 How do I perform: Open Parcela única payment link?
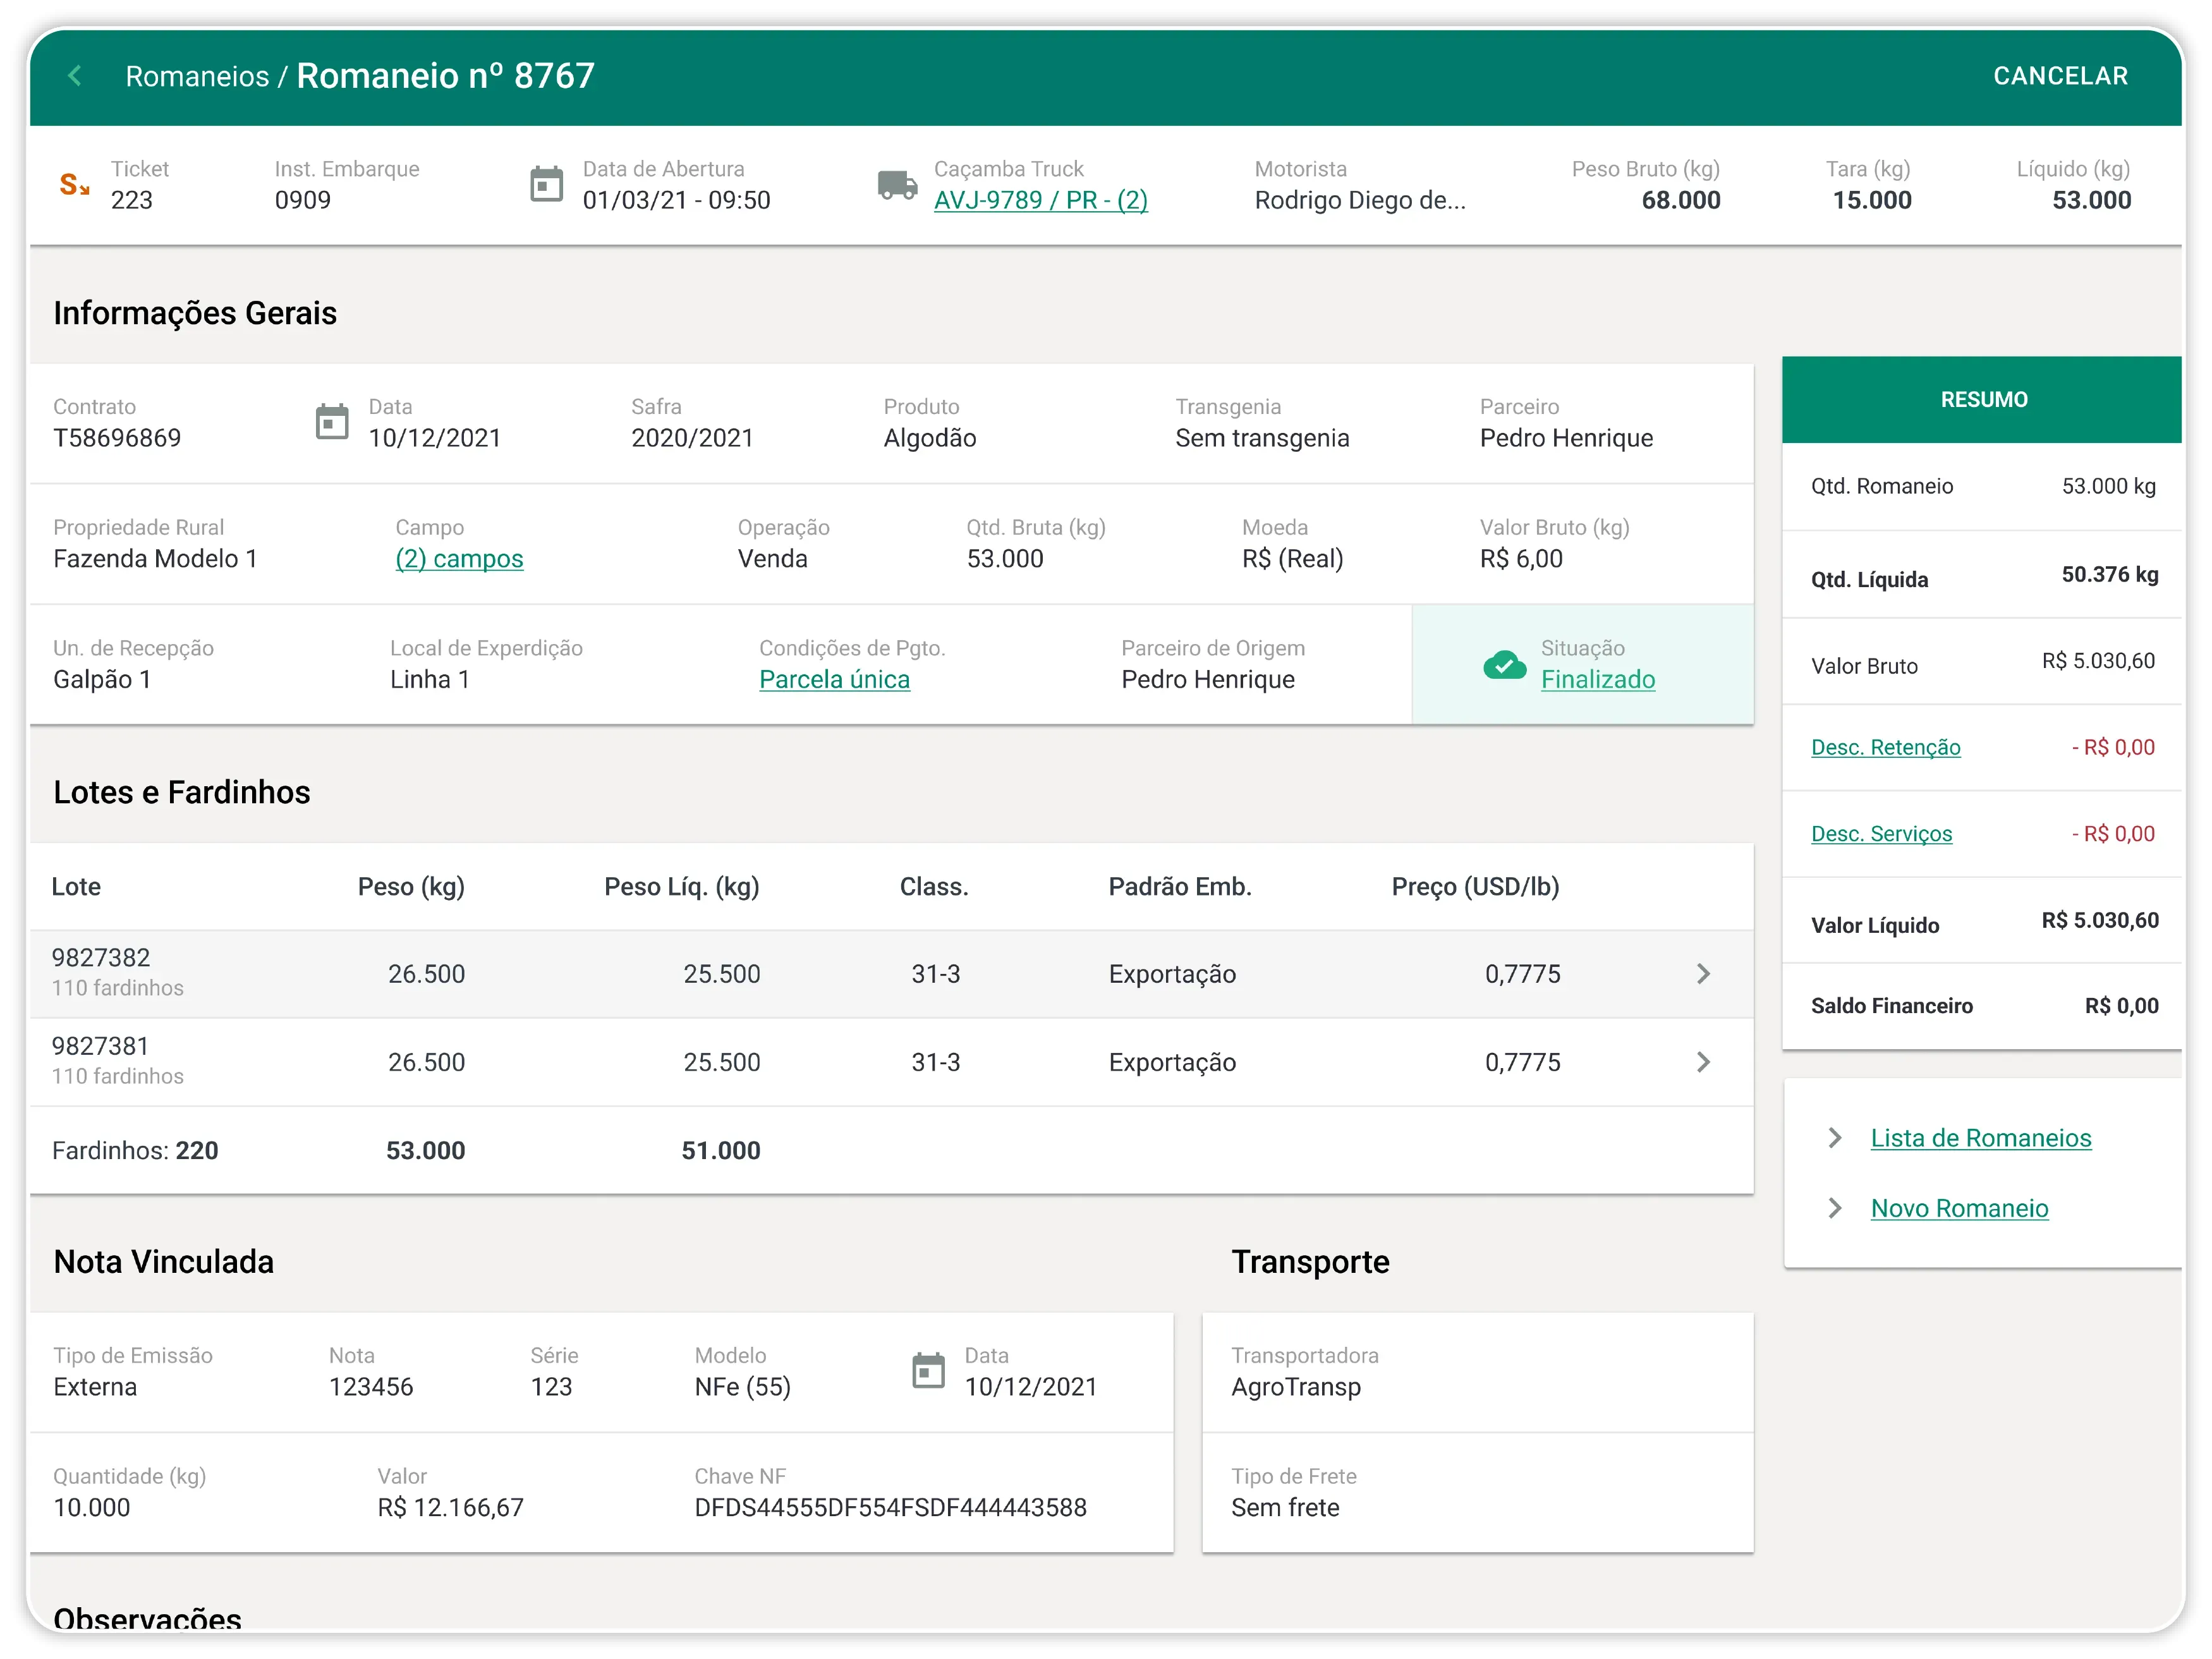pos(834,680)
